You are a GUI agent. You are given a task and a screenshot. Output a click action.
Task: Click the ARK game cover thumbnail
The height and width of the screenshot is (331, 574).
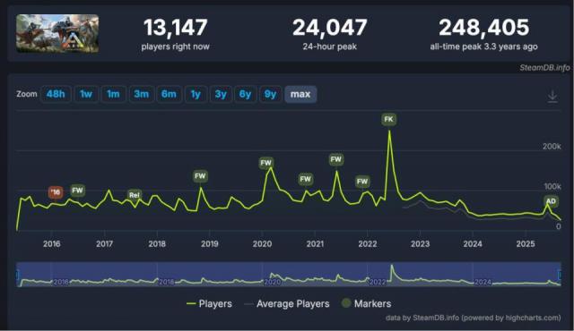pyautogui.click(x=57, y=34)
